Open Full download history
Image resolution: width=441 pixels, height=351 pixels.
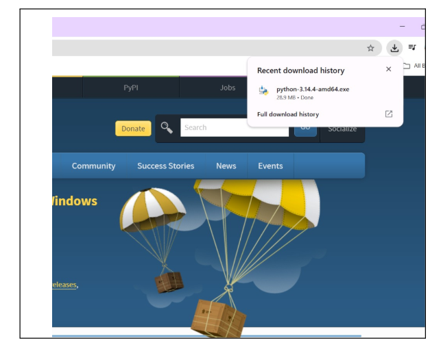tap(288, 114)
